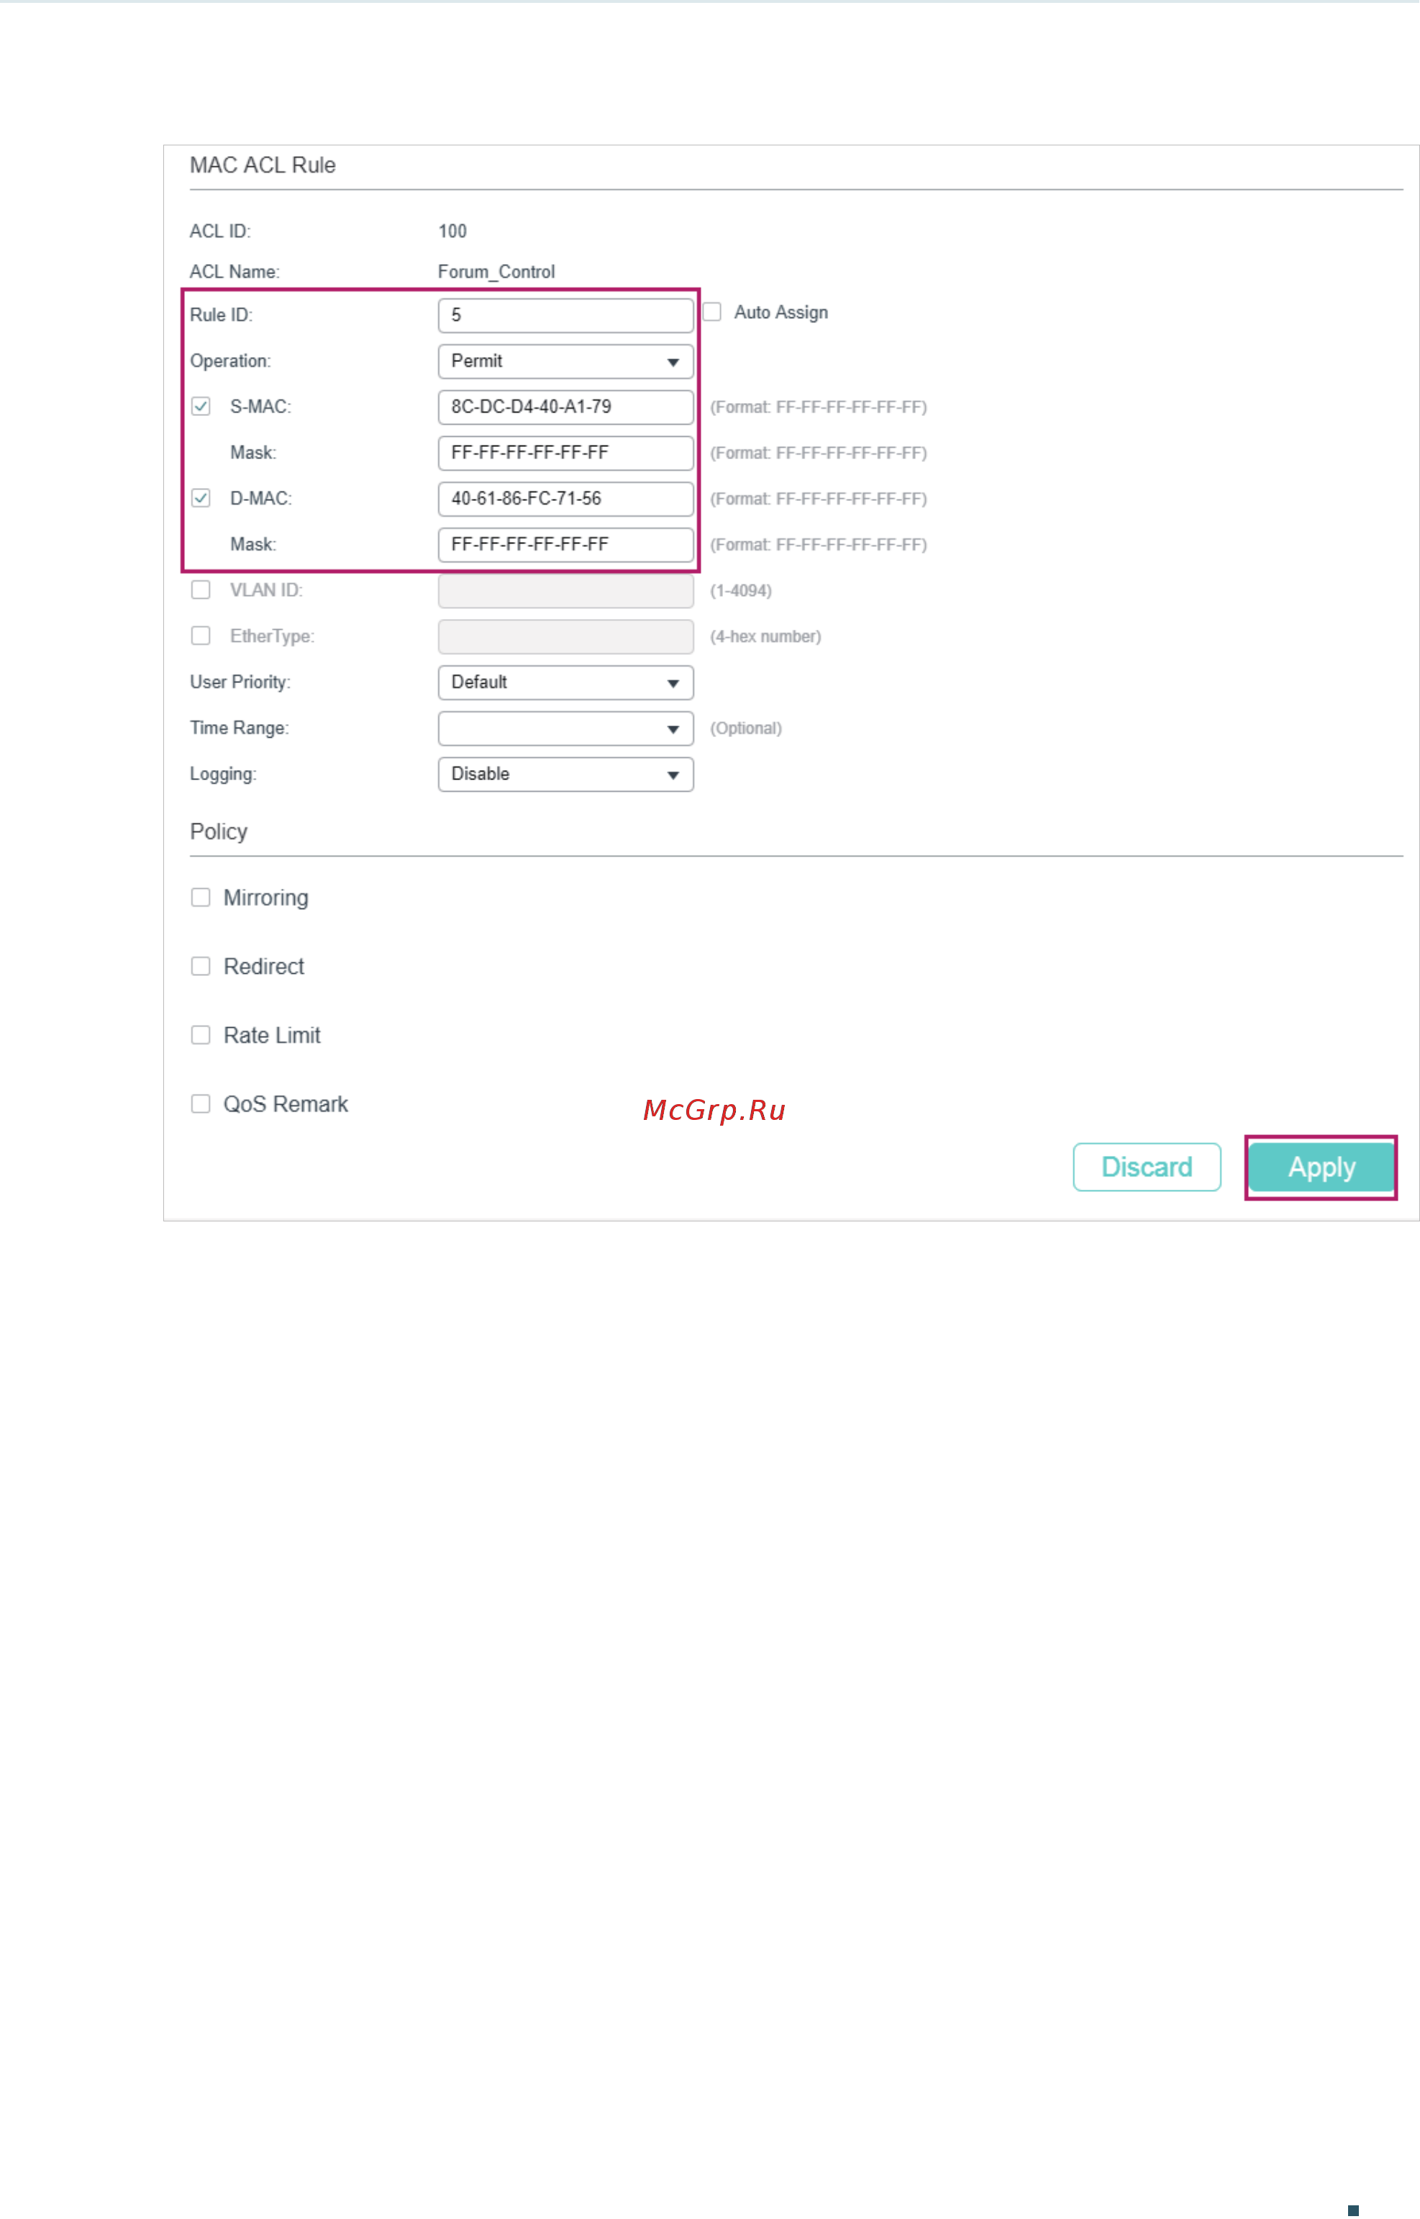Tick the Redirect policy checkbox
The width and height of the screenshot is (1420, 2219).
[200, 966]
